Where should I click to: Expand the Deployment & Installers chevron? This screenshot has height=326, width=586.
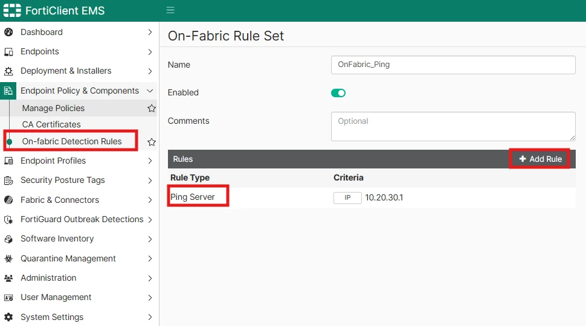pos(150,71)
